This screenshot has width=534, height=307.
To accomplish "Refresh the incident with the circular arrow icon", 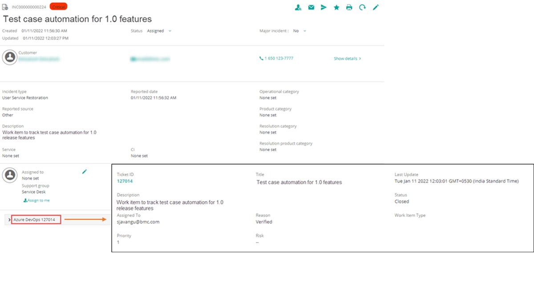I will tap(362, 7).
